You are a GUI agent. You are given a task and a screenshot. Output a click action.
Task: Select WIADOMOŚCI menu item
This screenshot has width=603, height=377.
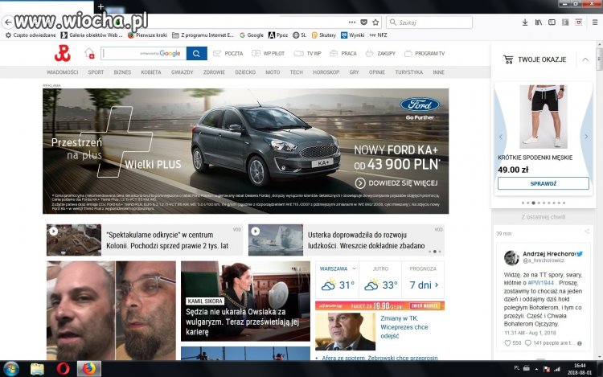[x=62, y=72]
